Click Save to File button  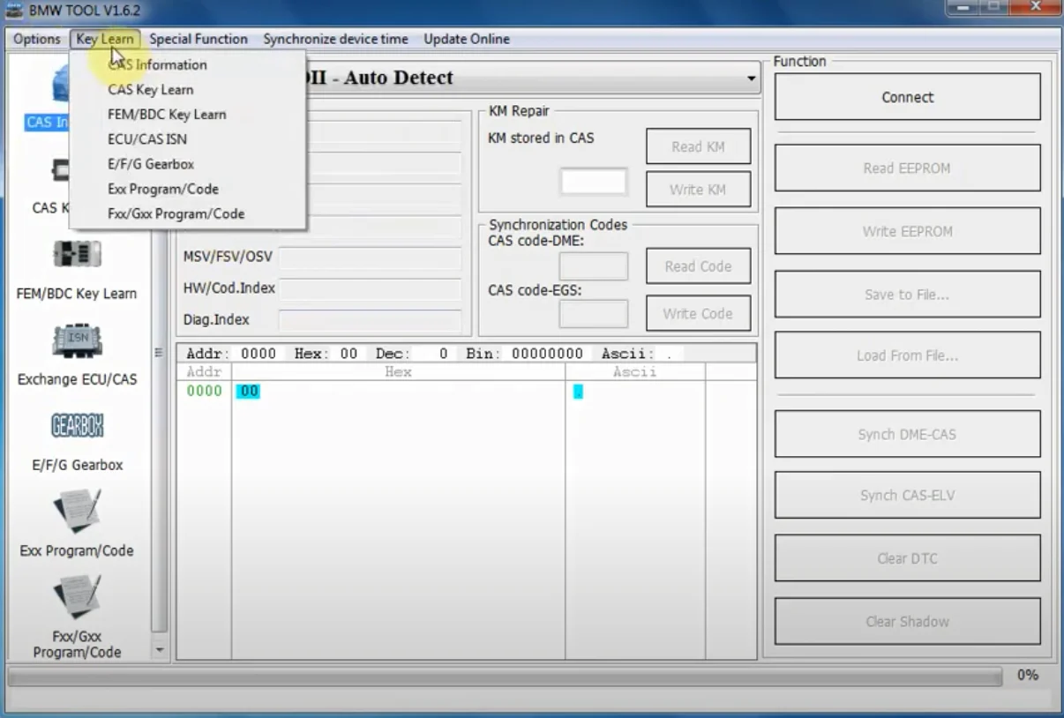click(x=907, y=295)
